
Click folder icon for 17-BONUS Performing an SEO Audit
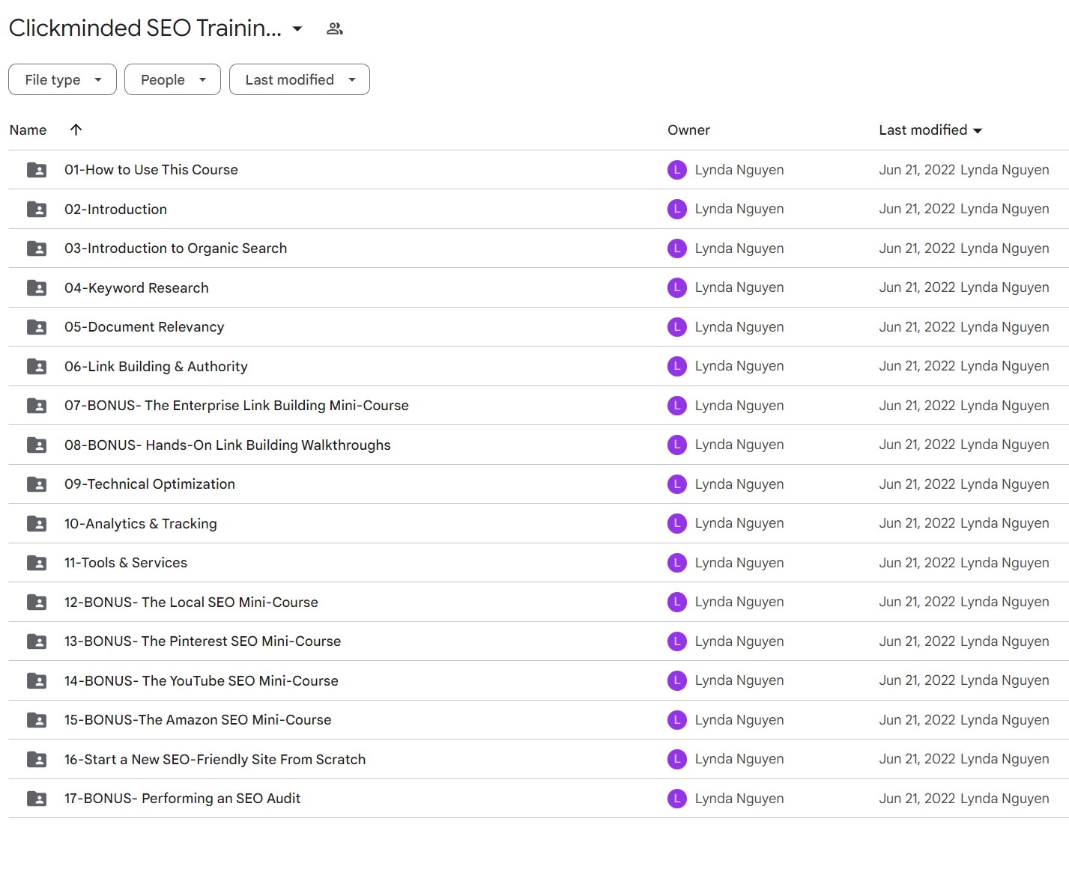(x=37, y=799)
